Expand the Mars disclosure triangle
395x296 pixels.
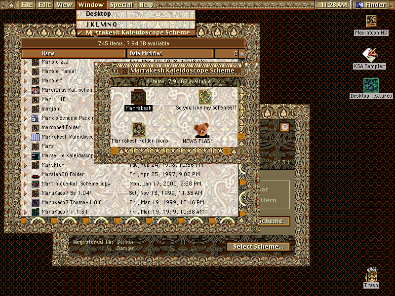click(25, 146)
